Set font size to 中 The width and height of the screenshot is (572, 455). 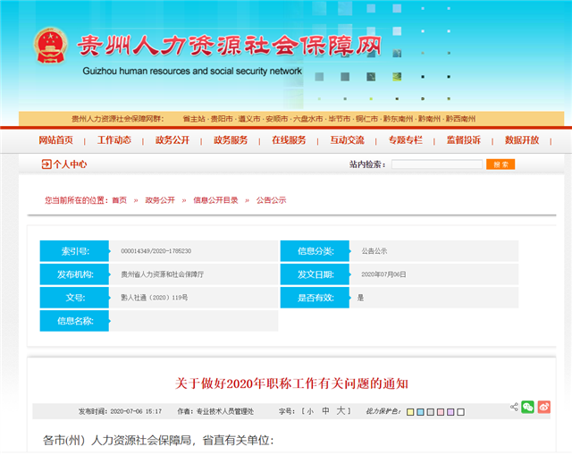[x=325, y=411]
